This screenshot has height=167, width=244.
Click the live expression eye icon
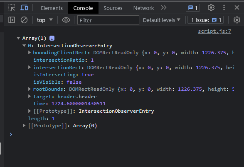(x=66, y=20)
